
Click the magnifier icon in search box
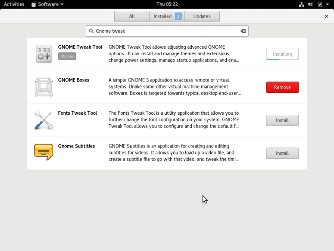91,31
